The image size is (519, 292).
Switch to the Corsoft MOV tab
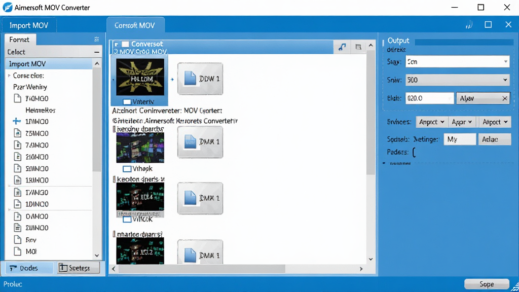(135, 25)
